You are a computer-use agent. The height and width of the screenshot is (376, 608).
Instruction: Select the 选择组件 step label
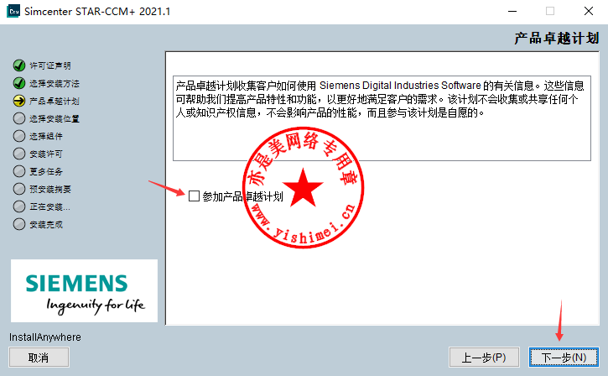click(x=46, y=136)
